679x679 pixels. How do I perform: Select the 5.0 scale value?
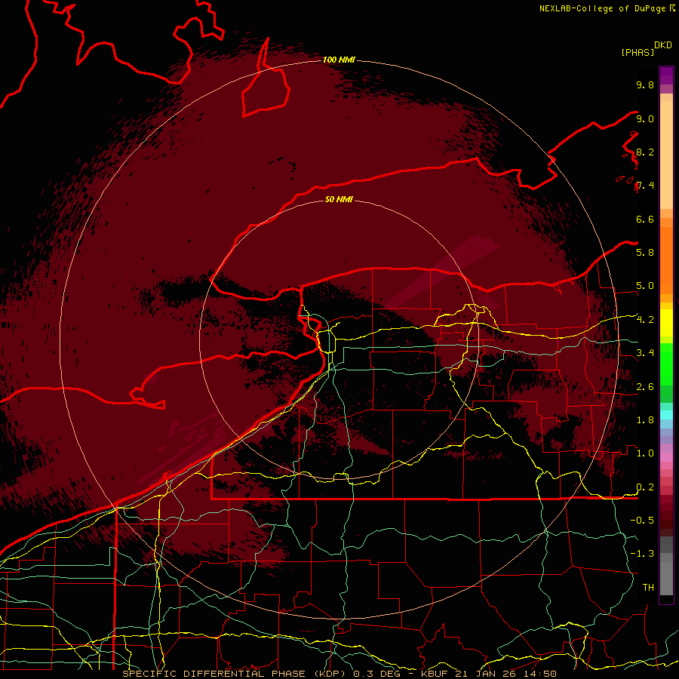point(645,286)
